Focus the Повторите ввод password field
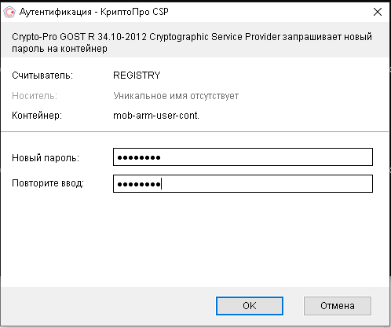This screenshot has width=391, height=328. (x=243, y=183)
